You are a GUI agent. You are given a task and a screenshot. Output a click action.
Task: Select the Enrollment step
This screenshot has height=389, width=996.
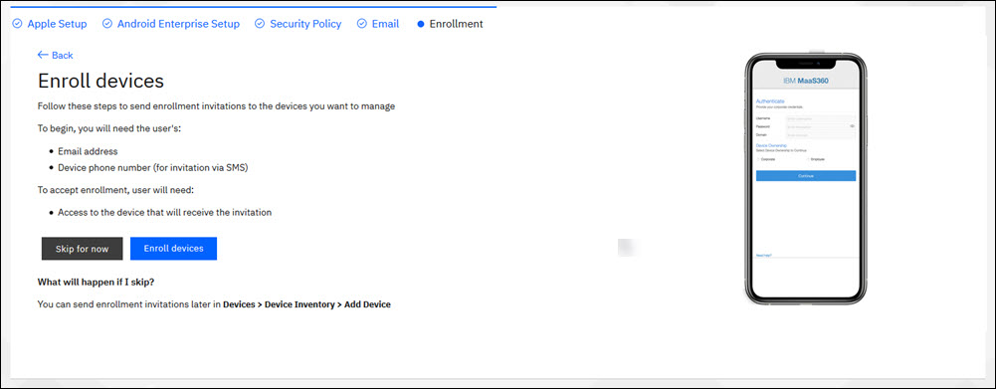(x=456, y=24)
